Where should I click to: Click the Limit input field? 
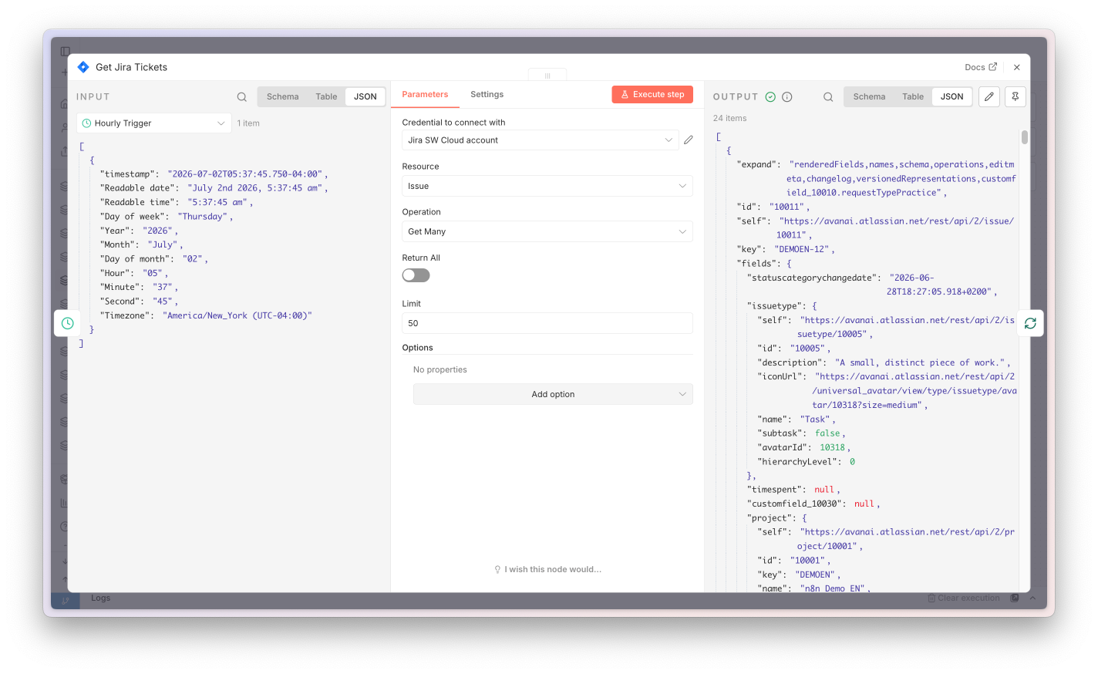pos(547,323)
